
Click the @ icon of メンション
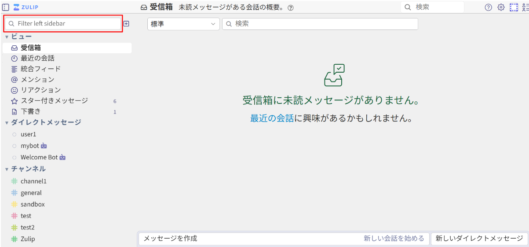point(14,80)
